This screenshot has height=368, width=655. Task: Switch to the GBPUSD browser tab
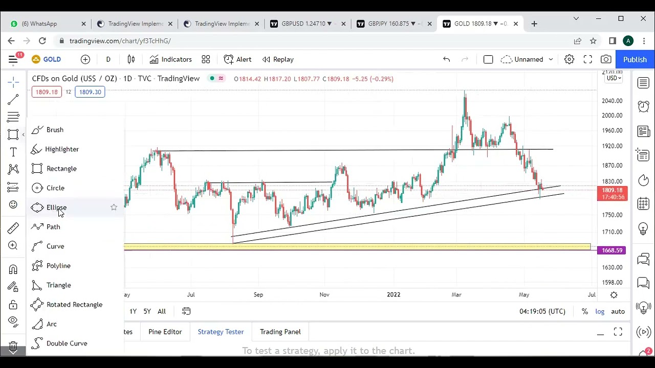308,24
